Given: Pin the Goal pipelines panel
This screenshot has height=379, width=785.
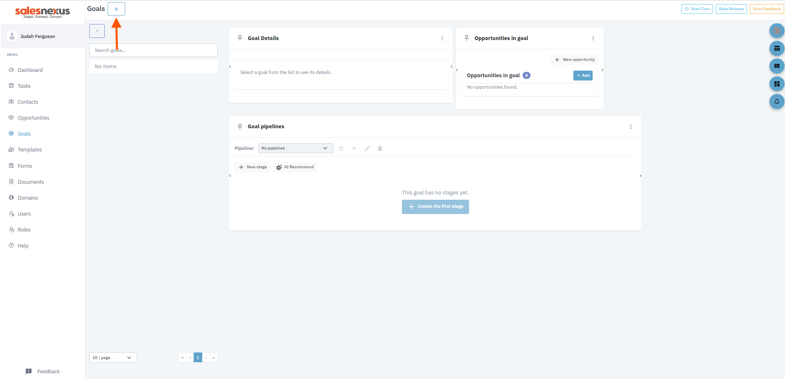Looking at the screenshot, I should 240,127.
